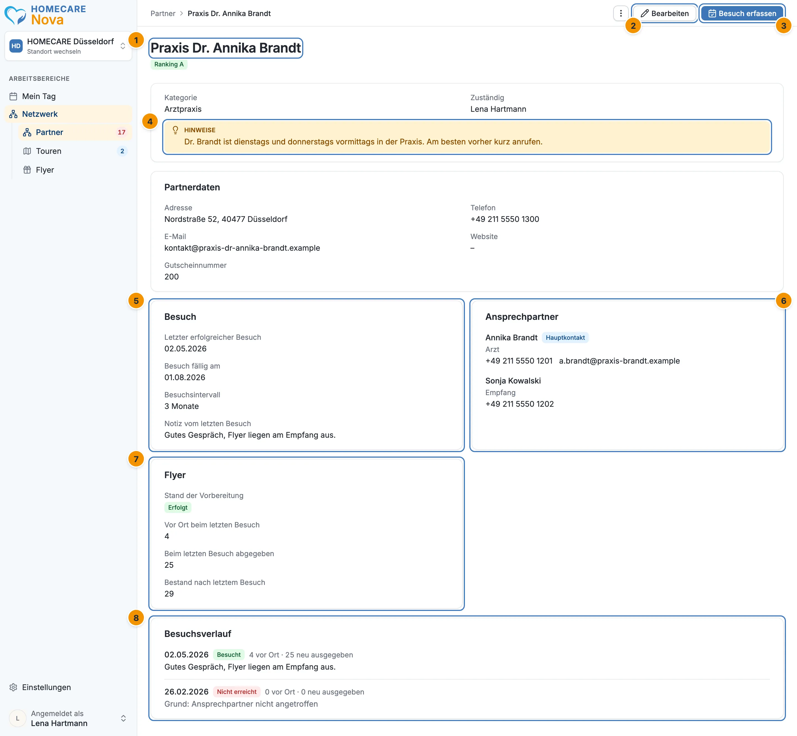Screen dimensions: 797x736
Task: Open the Flyer sidebar entry
Action: tap(75, 170)
